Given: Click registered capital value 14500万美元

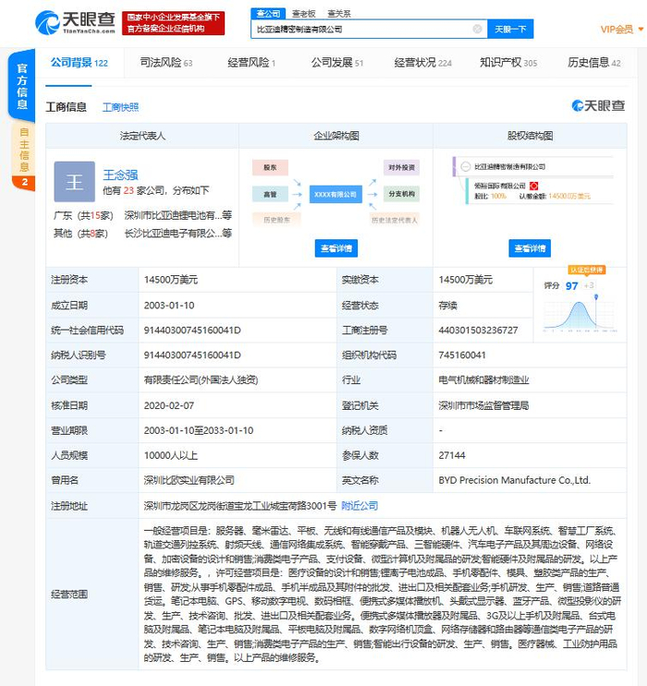Looking at the screenshot, I should tap(171, 280).
